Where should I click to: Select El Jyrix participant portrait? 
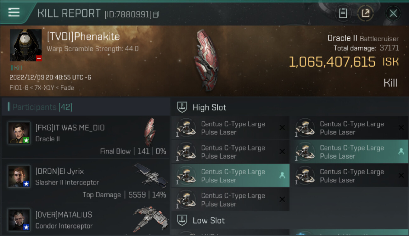(x=19, y=176)
